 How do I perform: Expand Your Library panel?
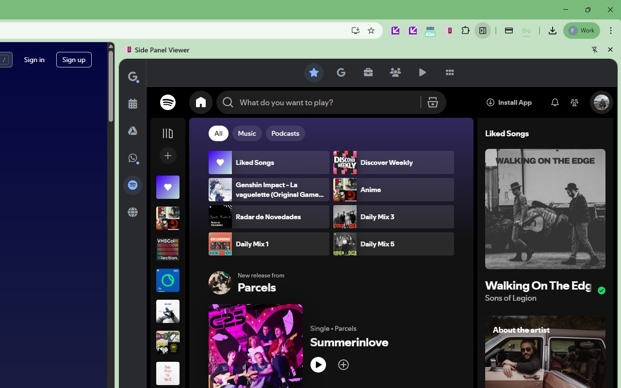tap(168, 133)
